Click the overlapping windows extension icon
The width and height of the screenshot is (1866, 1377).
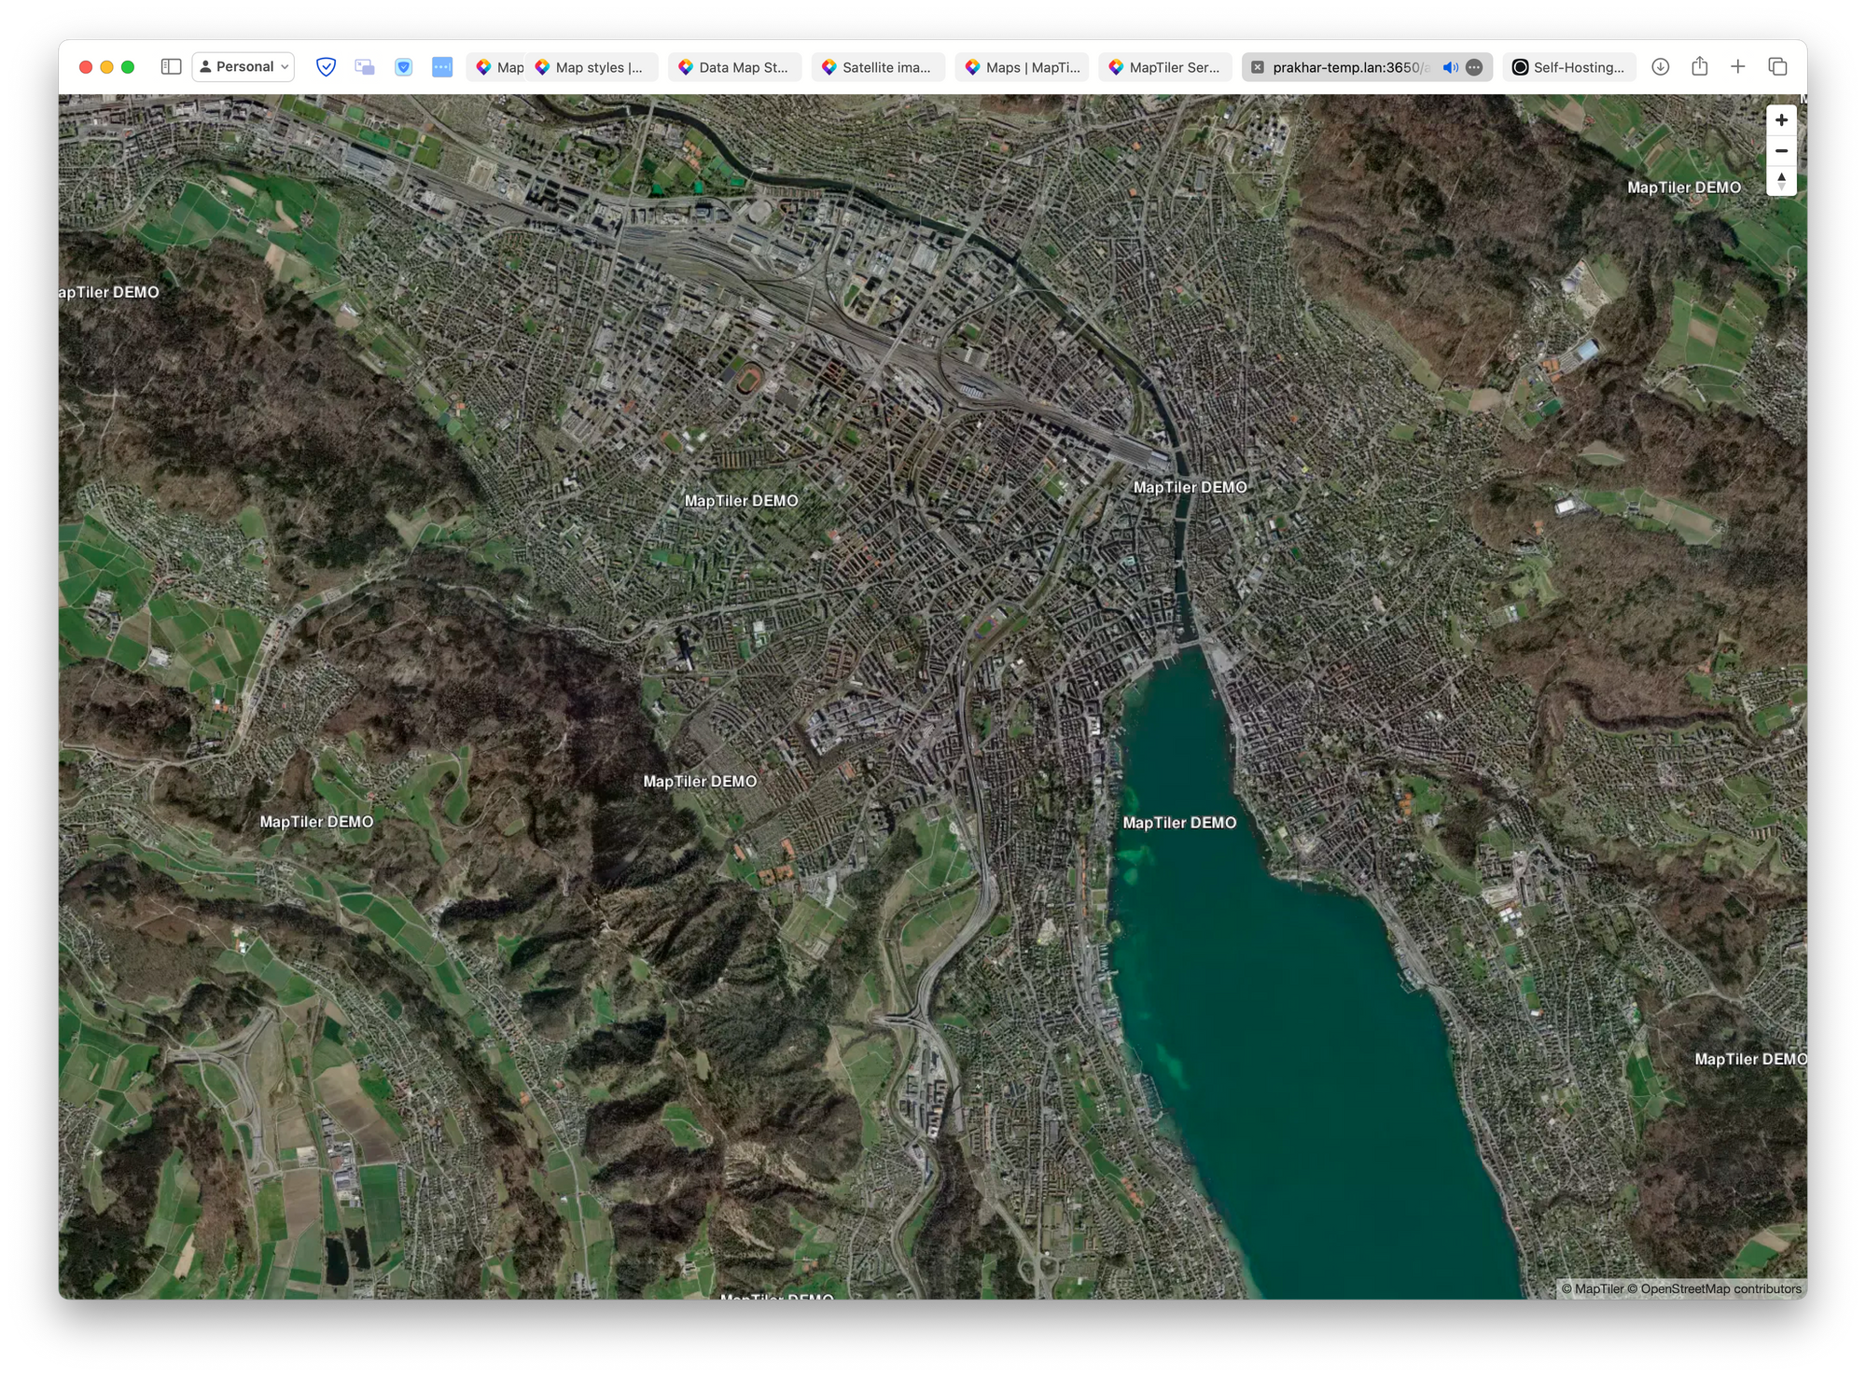coord(365,67)
